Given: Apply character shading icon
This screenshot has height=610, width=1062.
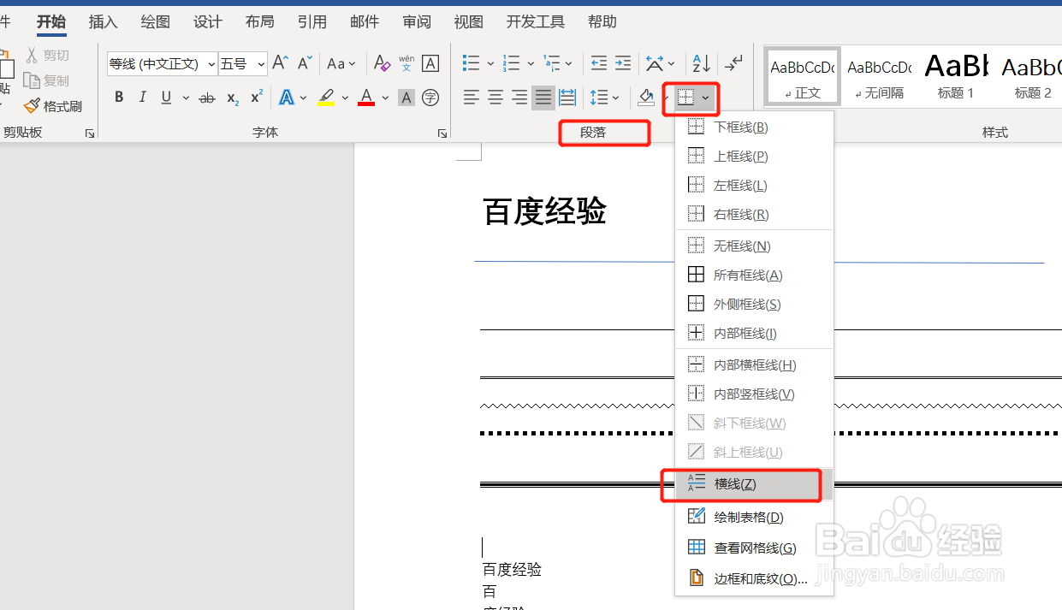Looking at the screenshot, I should (x=406, y=98).
